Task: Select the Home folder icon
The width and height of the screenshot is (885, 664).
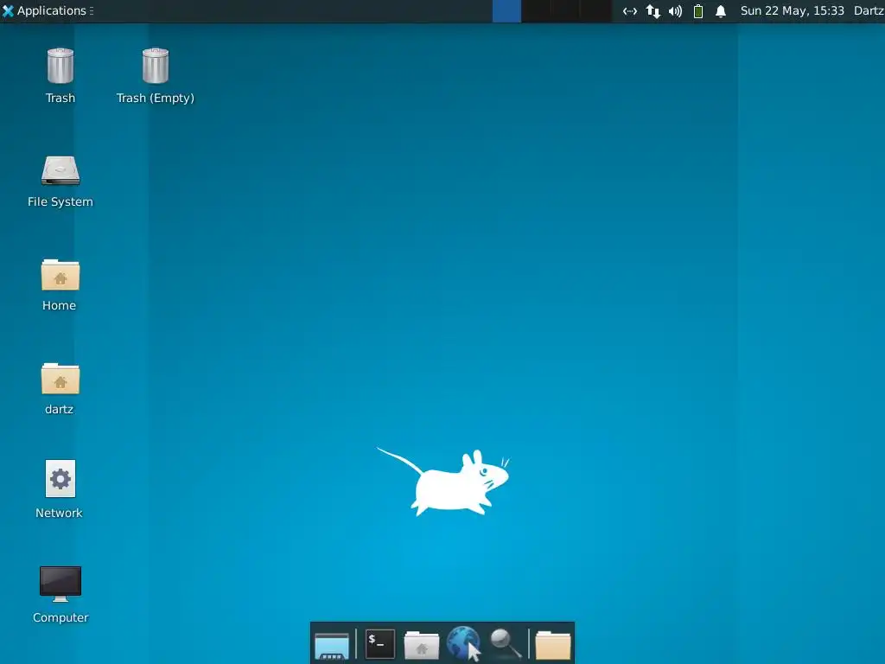Action: pyautogui.click(x=60, y=274)
